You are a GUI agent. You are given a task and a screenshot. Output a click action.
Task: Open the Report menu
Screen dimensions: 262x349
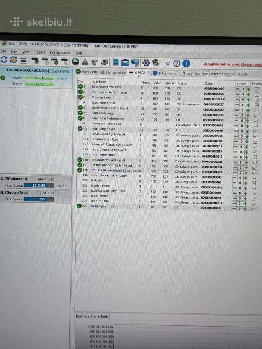(40, 52)
